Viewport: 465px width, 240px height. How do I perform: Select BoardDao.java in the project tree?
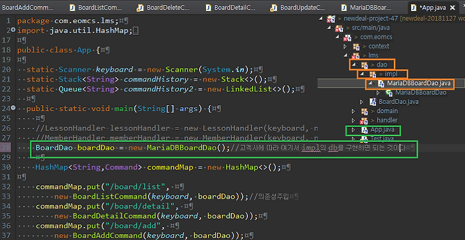[x=398, y=102]
